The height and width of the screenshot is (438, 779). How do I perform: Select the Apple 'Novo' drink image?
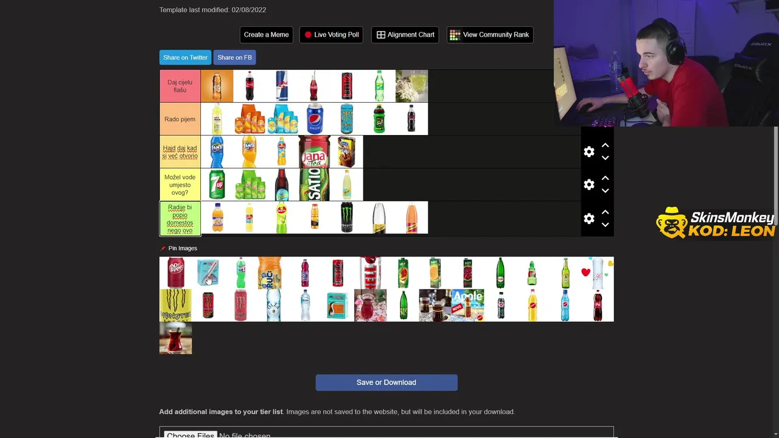467,305
